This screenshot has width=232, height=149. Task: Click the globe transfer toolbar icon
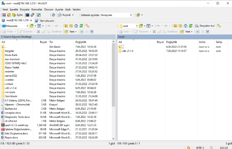(x=138, y=15)
